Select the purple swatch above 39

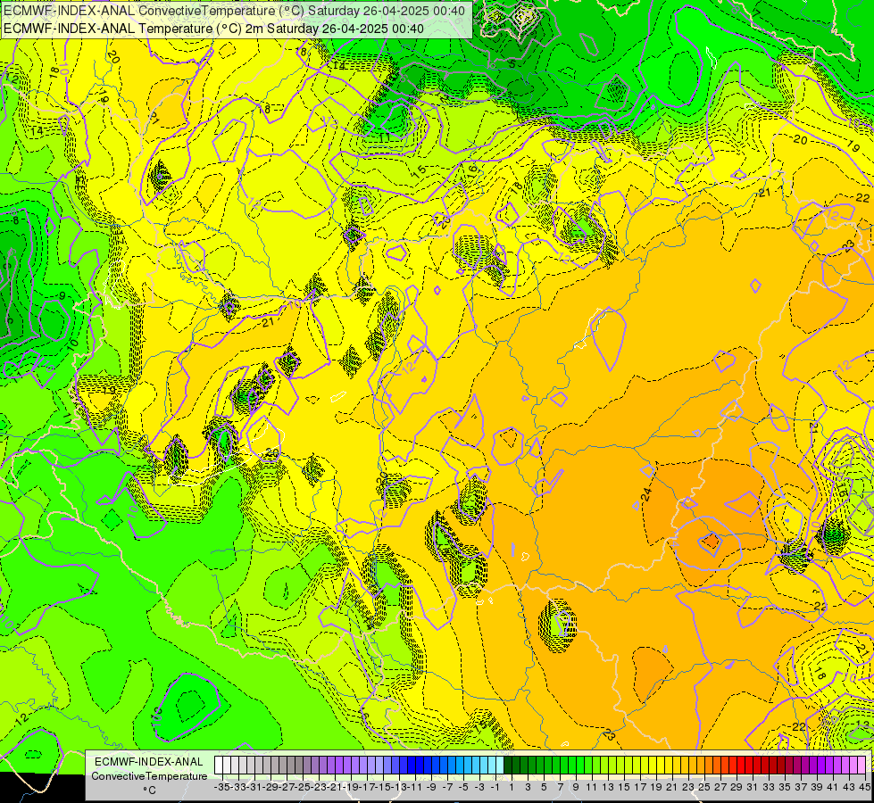[814, 765]
